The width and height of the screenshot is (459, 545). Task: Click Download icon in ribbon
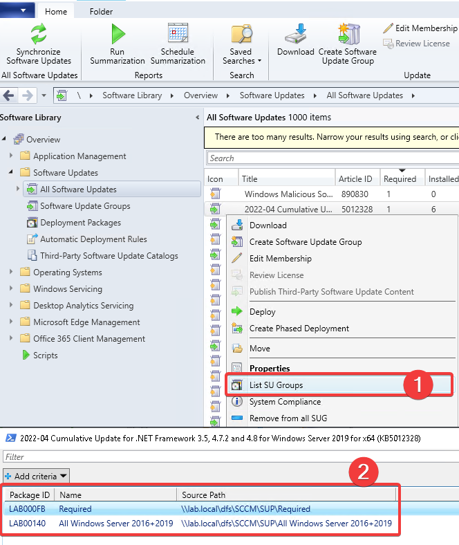pos(296,34)
